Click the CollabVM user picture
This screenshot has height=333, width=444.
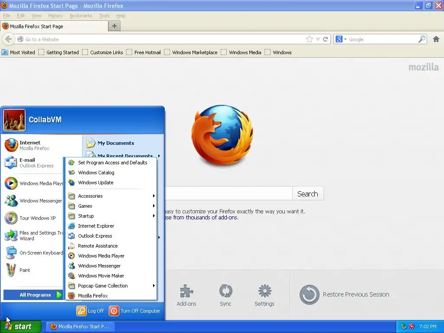tap(14, 120)
